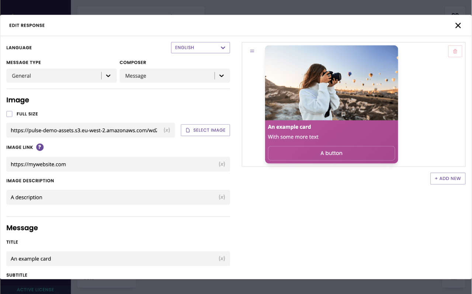Click 'A button' on the card preview
The height and width of the screenshot is (294, 472).
332,153
